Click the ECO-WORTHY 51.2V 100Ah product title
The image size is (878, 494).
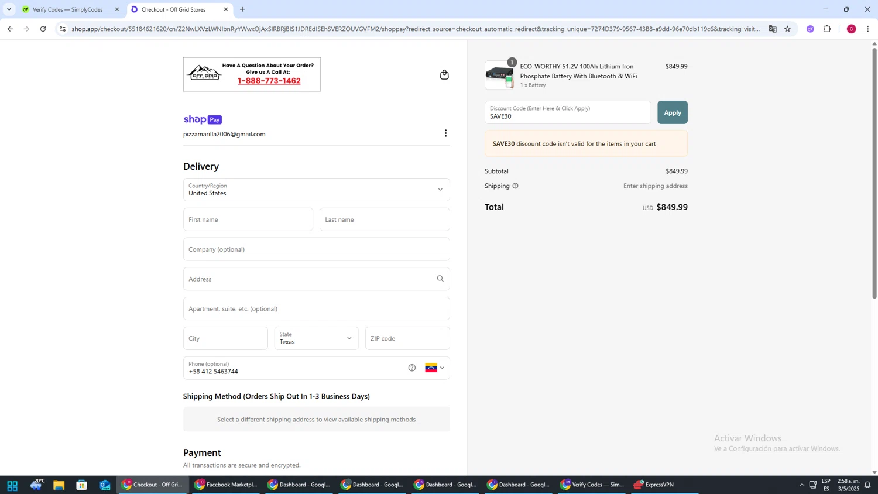point(578,71)
